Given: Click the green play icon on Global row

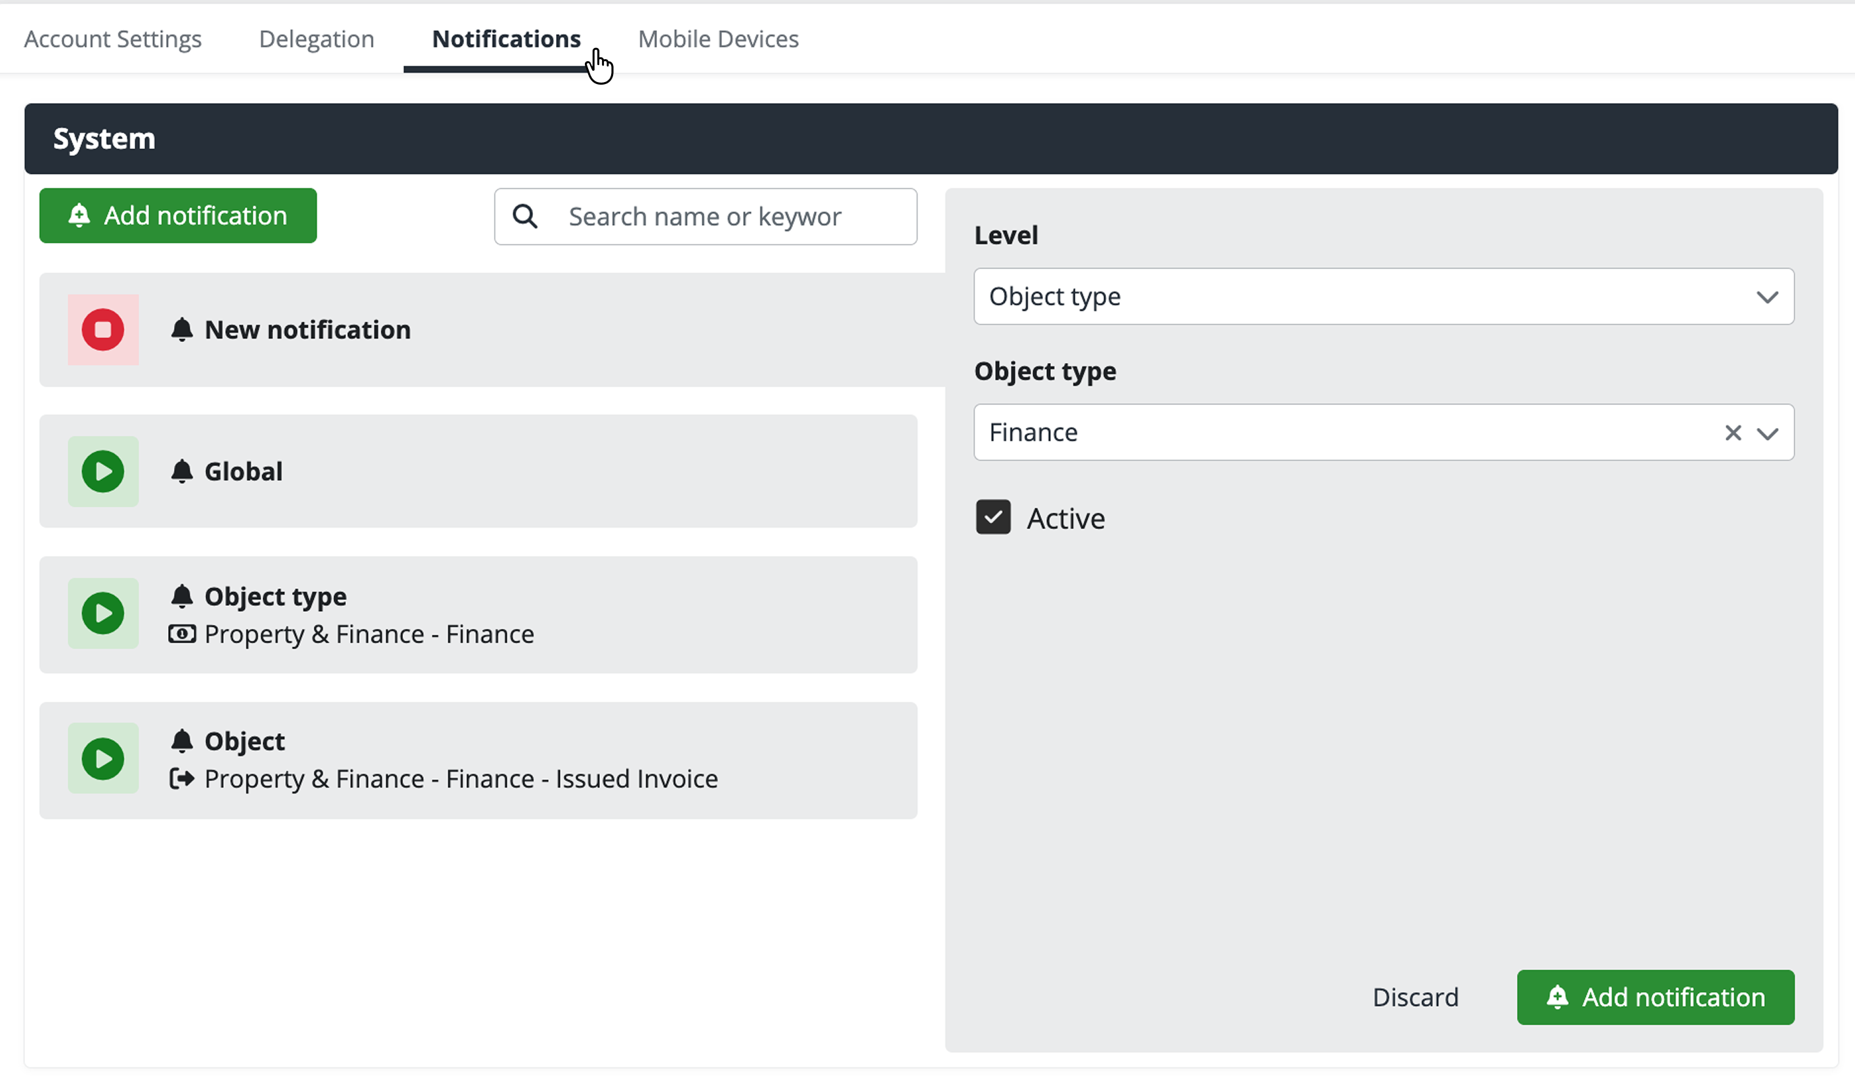Looking at the screenshot, I should (x=103, y=471).
